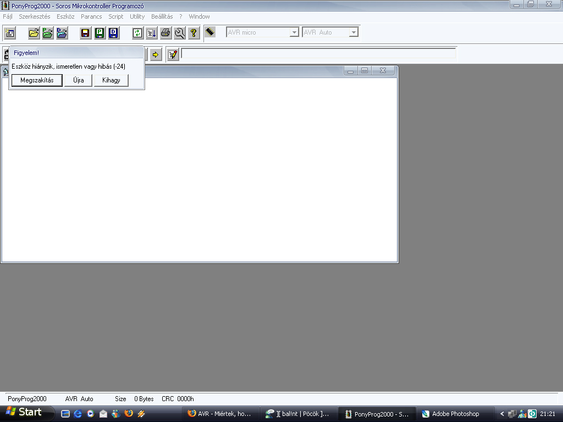563x422 pixels.
Task: Click AVR Auto in status bar
Action: coord(79,399)
